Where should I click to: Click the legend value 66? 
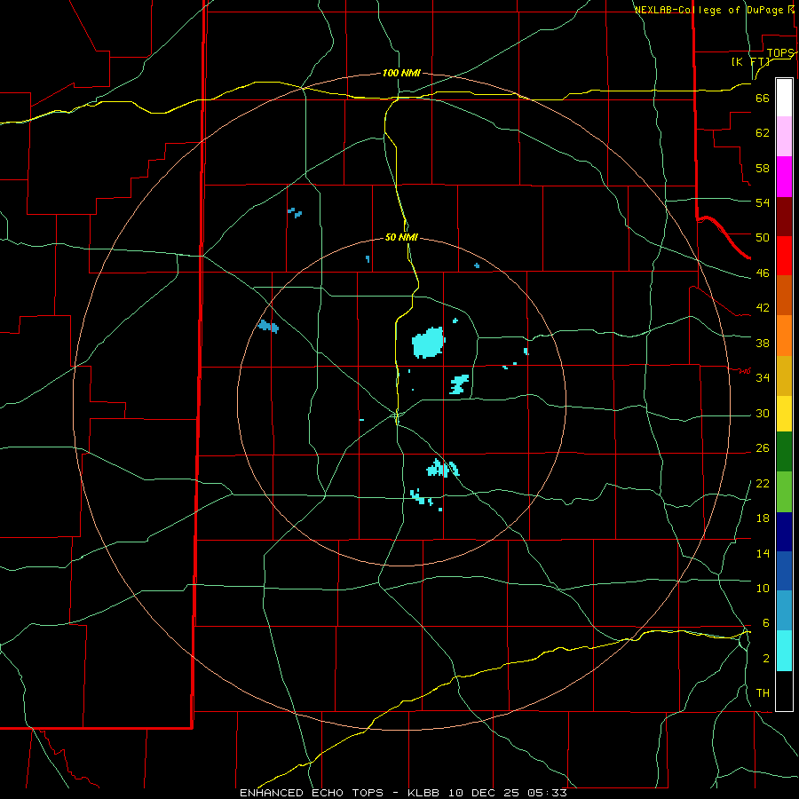point(763,98)
